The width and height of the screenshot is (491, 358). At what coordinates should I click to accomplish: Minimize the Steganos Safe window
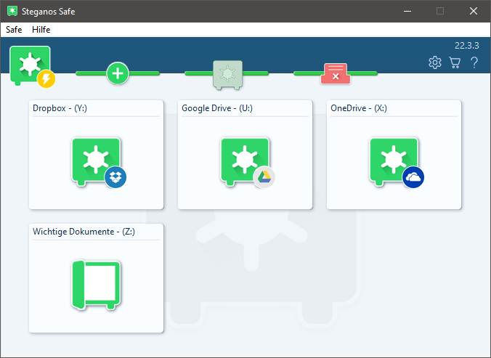coord(407,12)
